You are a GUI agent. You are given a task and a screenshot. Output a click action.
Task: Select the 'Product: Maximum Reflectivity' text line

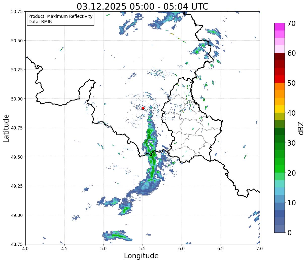60,16
